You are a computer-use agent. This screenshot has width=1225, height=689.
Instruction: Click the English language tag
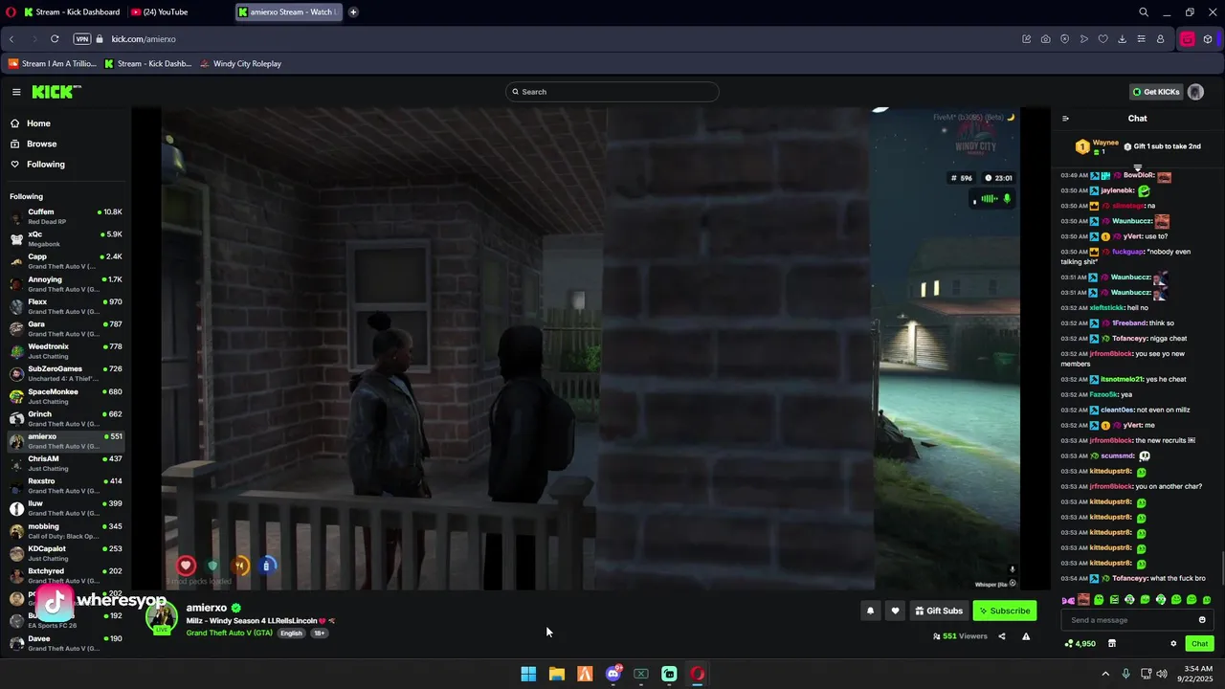291,633
